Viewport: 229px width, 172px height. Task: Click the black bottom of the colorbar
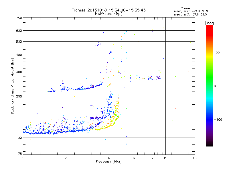210,144
